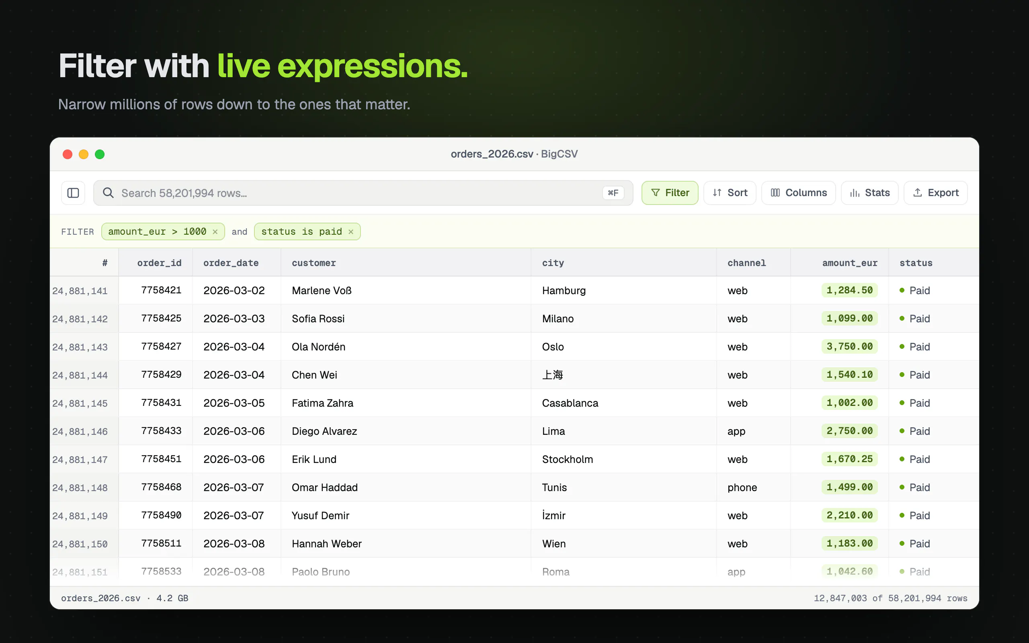Click the magnifier search icon
This screenshot has height=643, width=1029.
point(109,193)
